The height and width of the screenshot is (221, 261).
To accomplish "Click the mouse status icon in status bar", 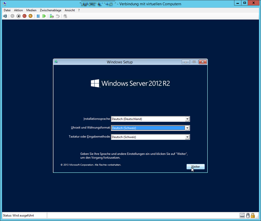I will click(x=248, y=216).
